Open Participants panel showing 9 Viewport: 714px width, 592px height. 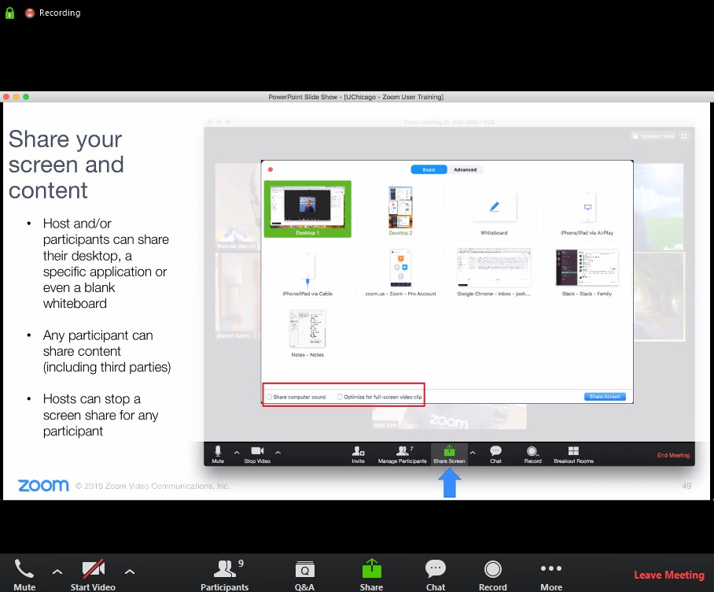click(x=225, y=574)
